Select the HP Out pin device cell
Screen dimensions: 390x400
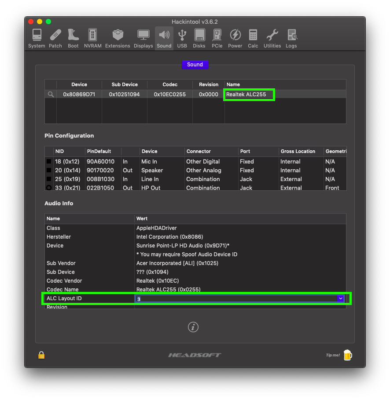click(x=151, y=188)
